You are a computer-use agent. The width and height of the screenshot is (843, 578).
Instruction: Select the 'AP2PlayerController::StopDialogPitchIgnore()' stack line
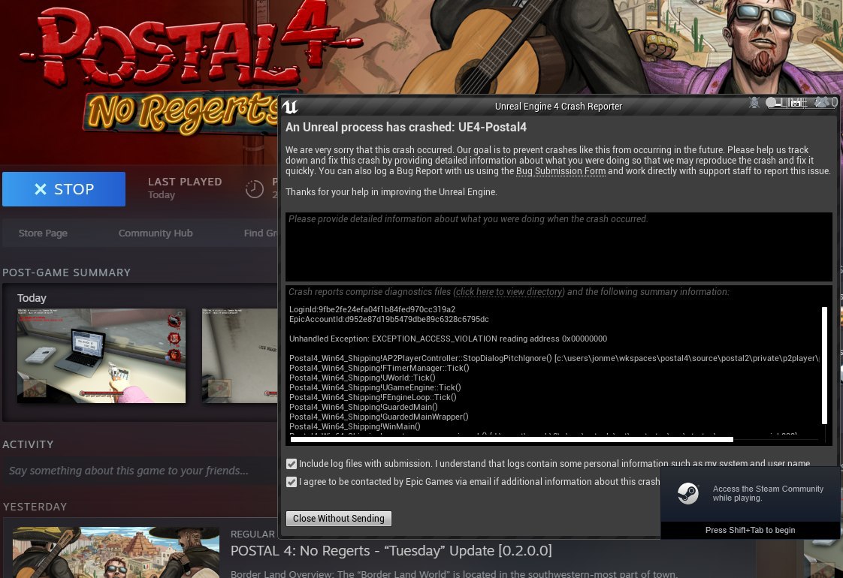tap(554, 358)
